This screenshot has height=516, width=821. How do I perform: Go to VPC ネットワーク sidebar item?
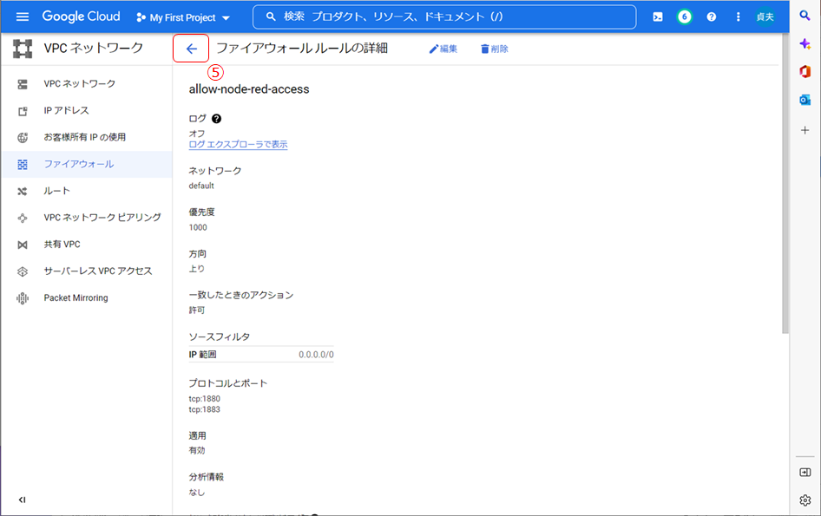pyautogui.click(x=79, y=83)
